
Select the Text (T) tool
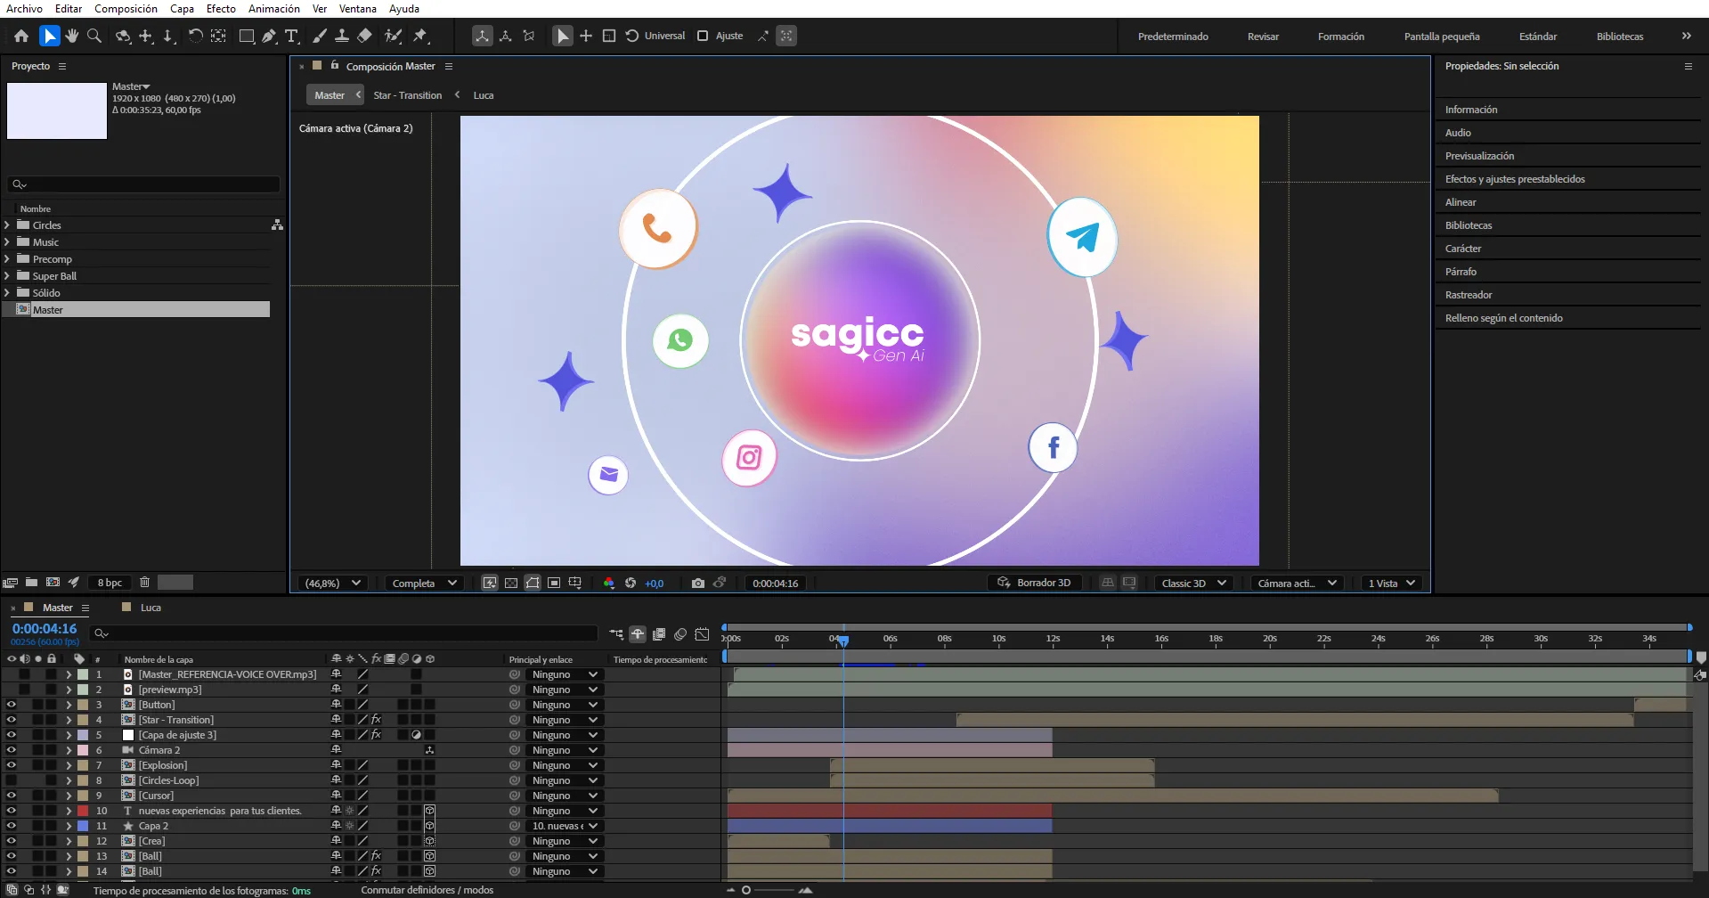point(291,36)
